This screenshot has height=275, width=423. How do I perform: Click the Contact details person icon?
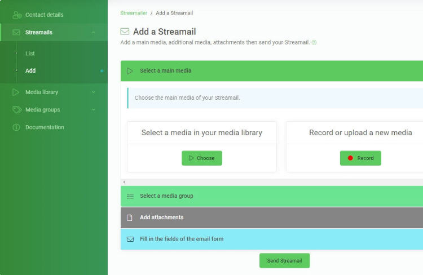(17, 15)
